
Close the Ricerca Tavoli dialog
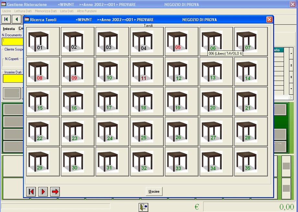[x=269, y=20]
